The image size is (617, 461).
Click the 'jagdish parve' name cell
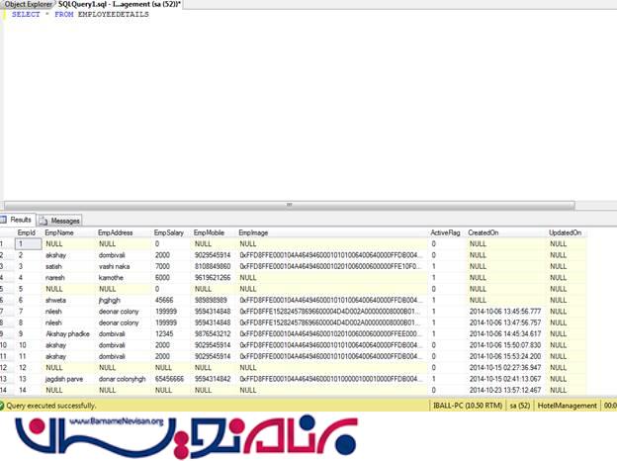[66, 379]
